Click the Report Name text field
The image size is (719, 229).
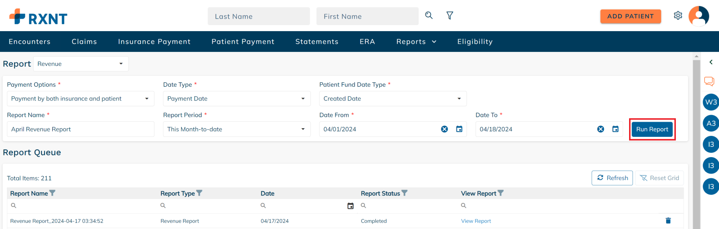[x=80, y=129]
